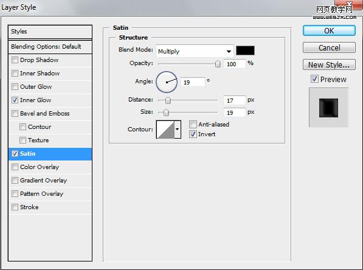Enable the Color Overlay checkbox
363x270 pixels.
click(15, 167)
